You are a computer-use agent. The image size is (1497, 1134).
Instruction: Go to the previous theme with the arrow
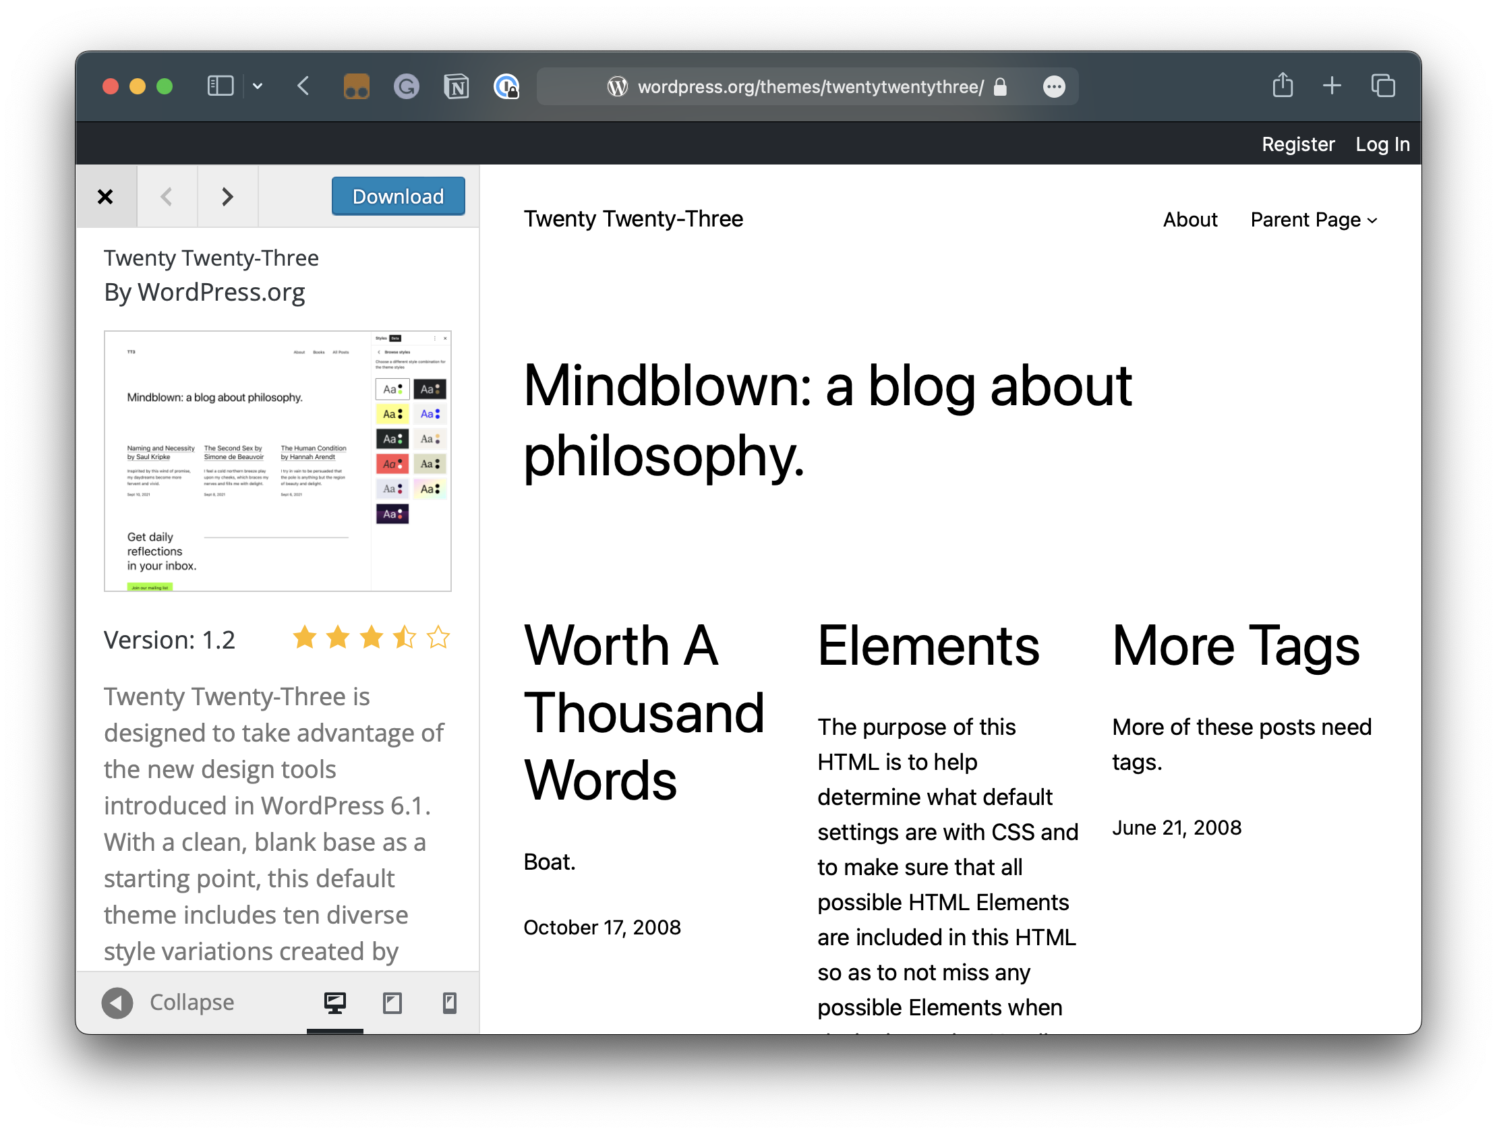pyautogui.click(x=167, y=196)
